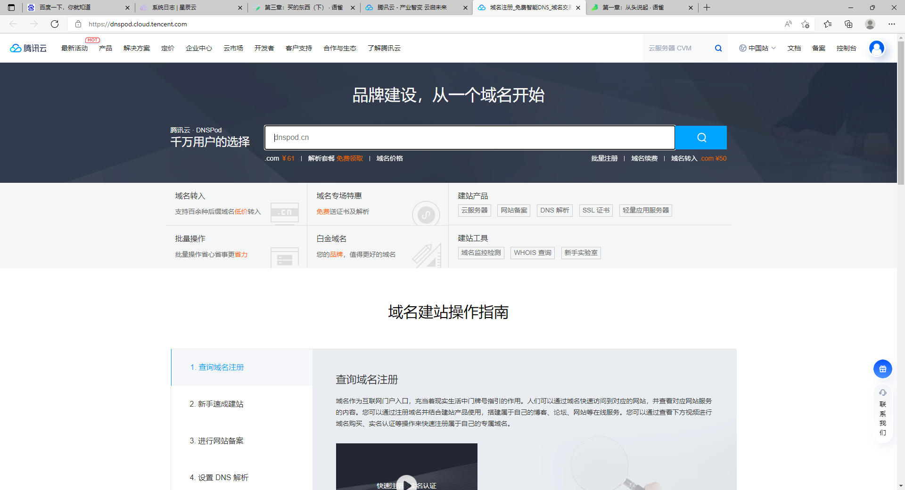Refresh the browser page
Screen dimensions: 905x490
55,24
